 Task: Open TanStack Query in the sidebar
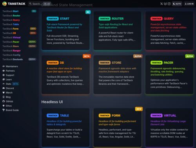(x=19, y=20)
